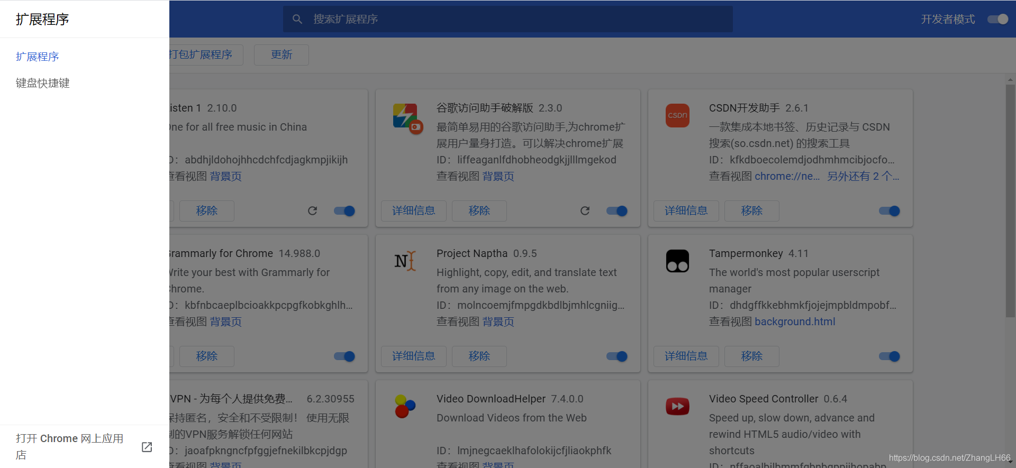Click the 搜索扩展程序 search field
This screenshot has width=1016, height=468.
click(x=508, y=19)
